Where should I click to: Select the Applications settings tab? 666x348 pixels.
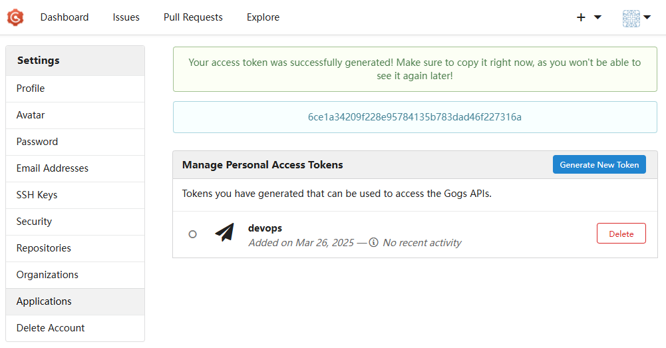point(44,301)
